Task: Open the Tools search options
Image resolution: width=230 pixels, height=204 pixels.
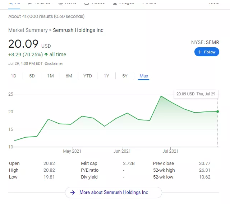Action: pos(213,2)
